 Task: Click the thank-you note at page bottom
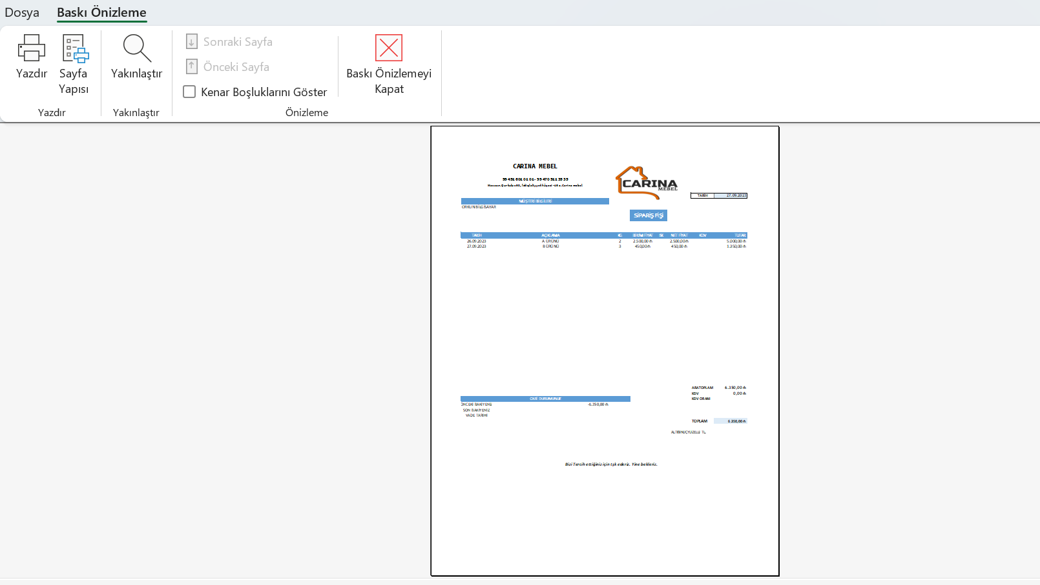[612, 463]
